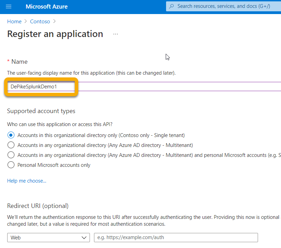Click the redirect URI input field
281x248 pixels.
click(176, 238)
